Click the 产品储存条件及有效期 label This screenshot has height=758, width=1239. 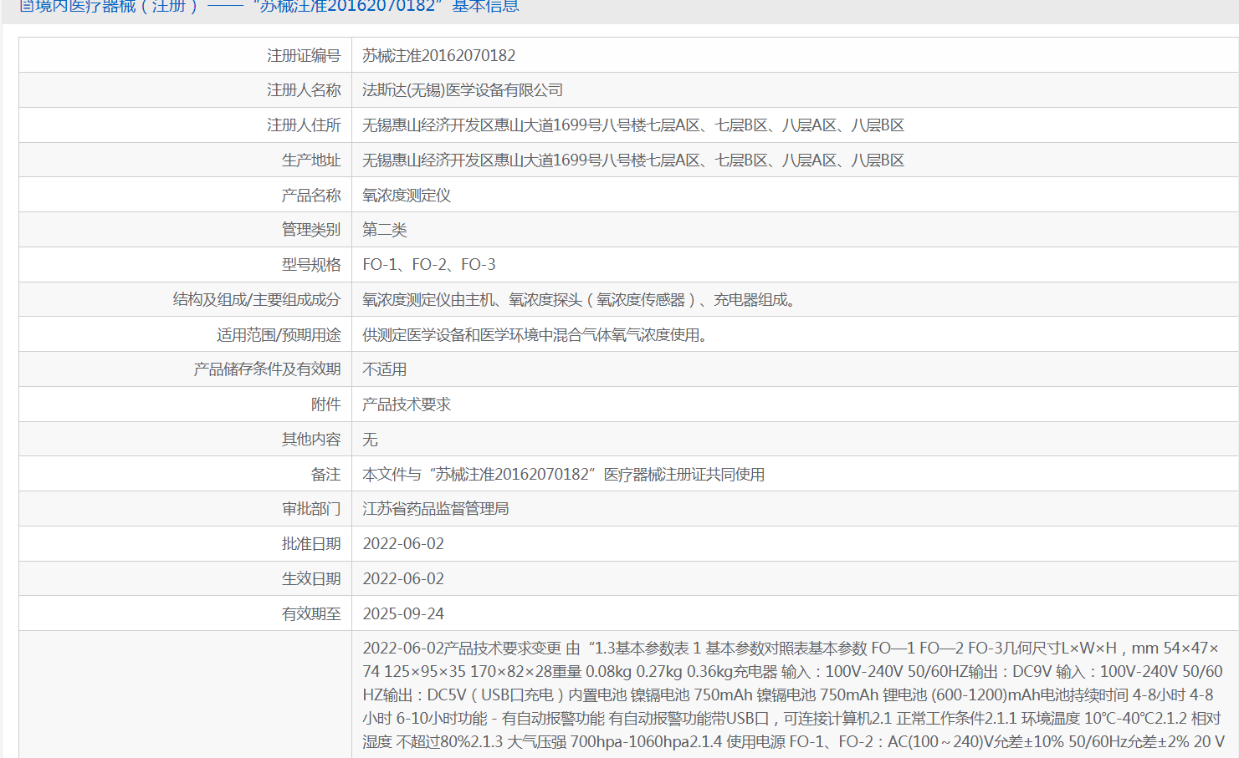click(x=268, y=369)
